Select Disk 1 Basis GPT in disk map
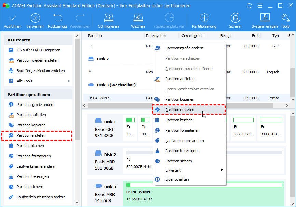The height and width of the screenshot is (207, 296). click(105, 128)
